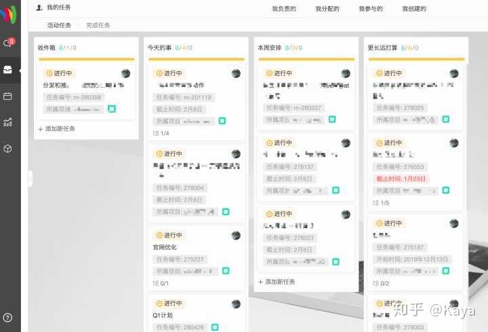Click avatar on task 278023 card
The height and width of the screenshot is (332, 488).
click(x=346, y=214)
